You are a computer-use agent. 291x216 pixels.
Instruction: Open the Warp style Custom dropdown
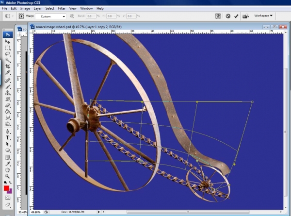pos(50,17)
